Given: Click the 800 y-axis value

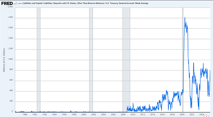Looking at the screenshot, I should coord(11,70).
